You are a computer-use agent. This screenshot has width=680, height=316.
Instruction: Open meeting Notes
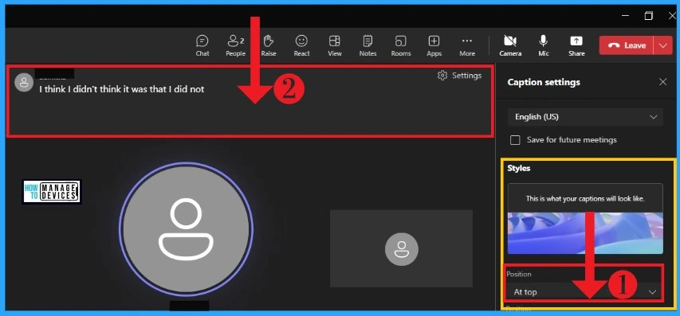click(x=368, y=46)
